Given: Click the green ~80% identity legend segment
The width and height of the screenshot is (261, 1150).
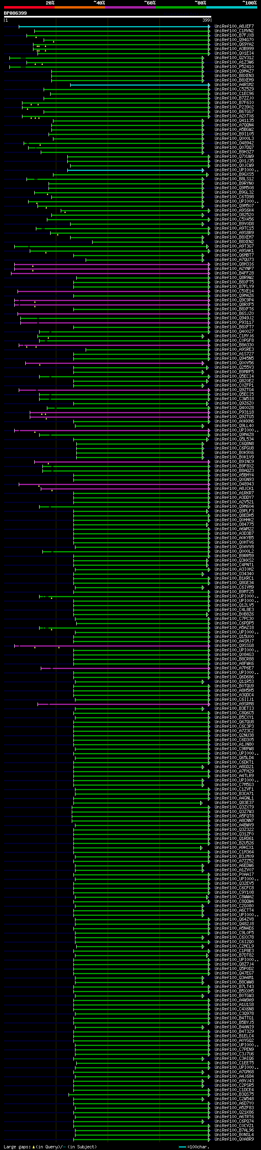Looking at the screenshot, I should click(x=181, y=7).
